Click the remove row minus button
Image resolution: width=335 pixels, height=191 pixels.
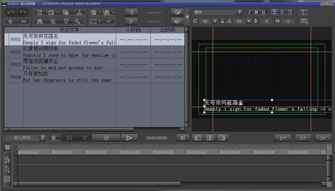click(23, 21)
